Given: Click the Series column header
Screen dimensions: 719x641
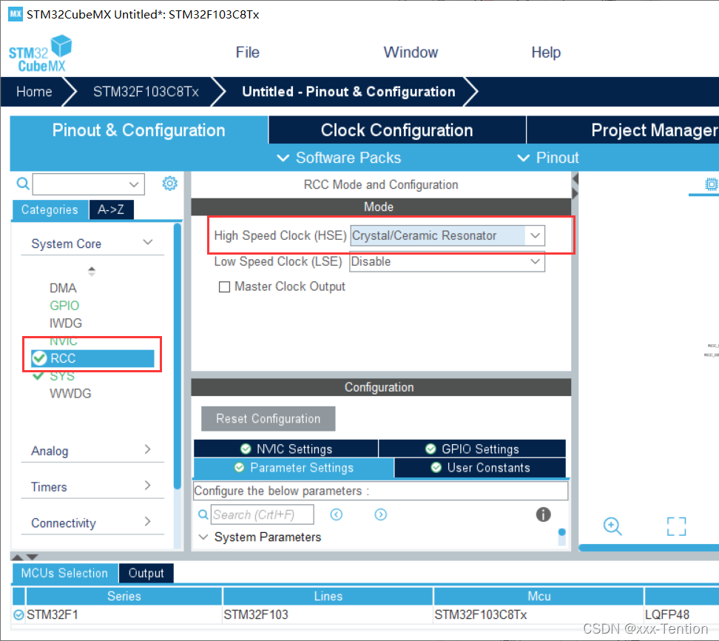Looking at the screenshot, I should tap(124, 596).
